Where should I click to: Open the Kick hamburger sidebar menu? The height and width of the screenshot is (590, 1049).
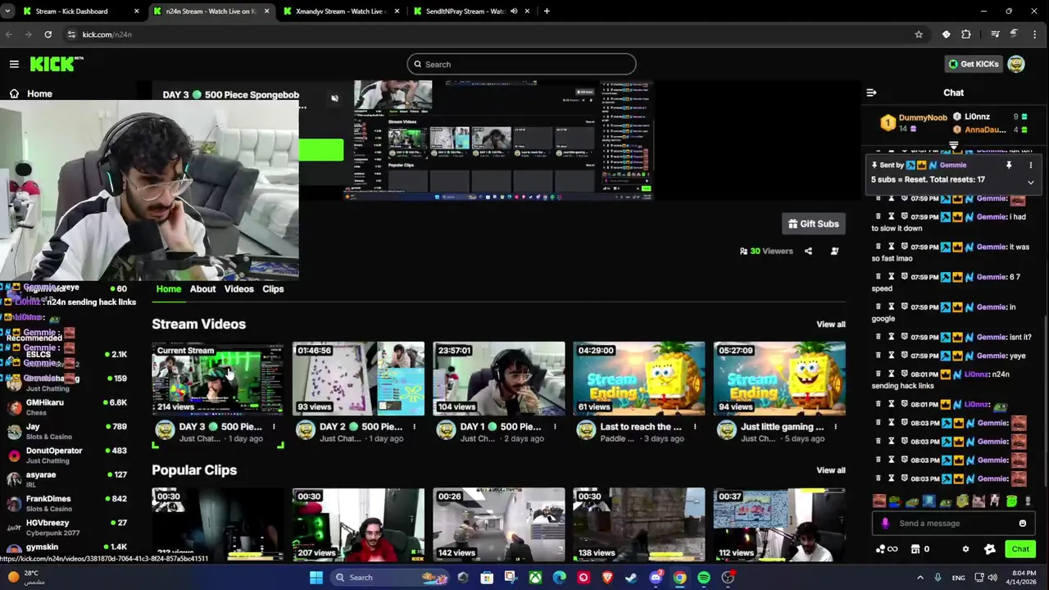click(x=14, y=64)
